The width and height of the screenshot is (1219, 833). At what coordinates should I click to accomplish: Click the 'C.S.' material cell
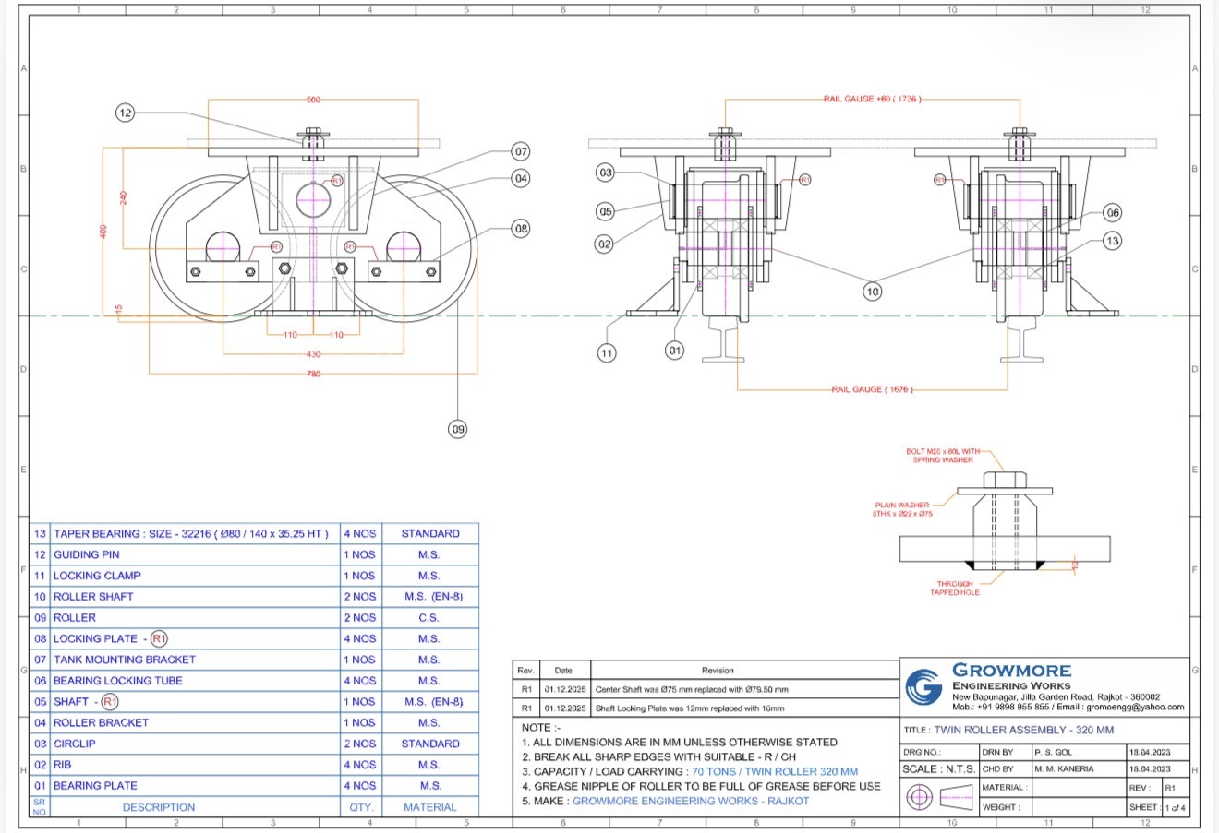click(429, 618)
